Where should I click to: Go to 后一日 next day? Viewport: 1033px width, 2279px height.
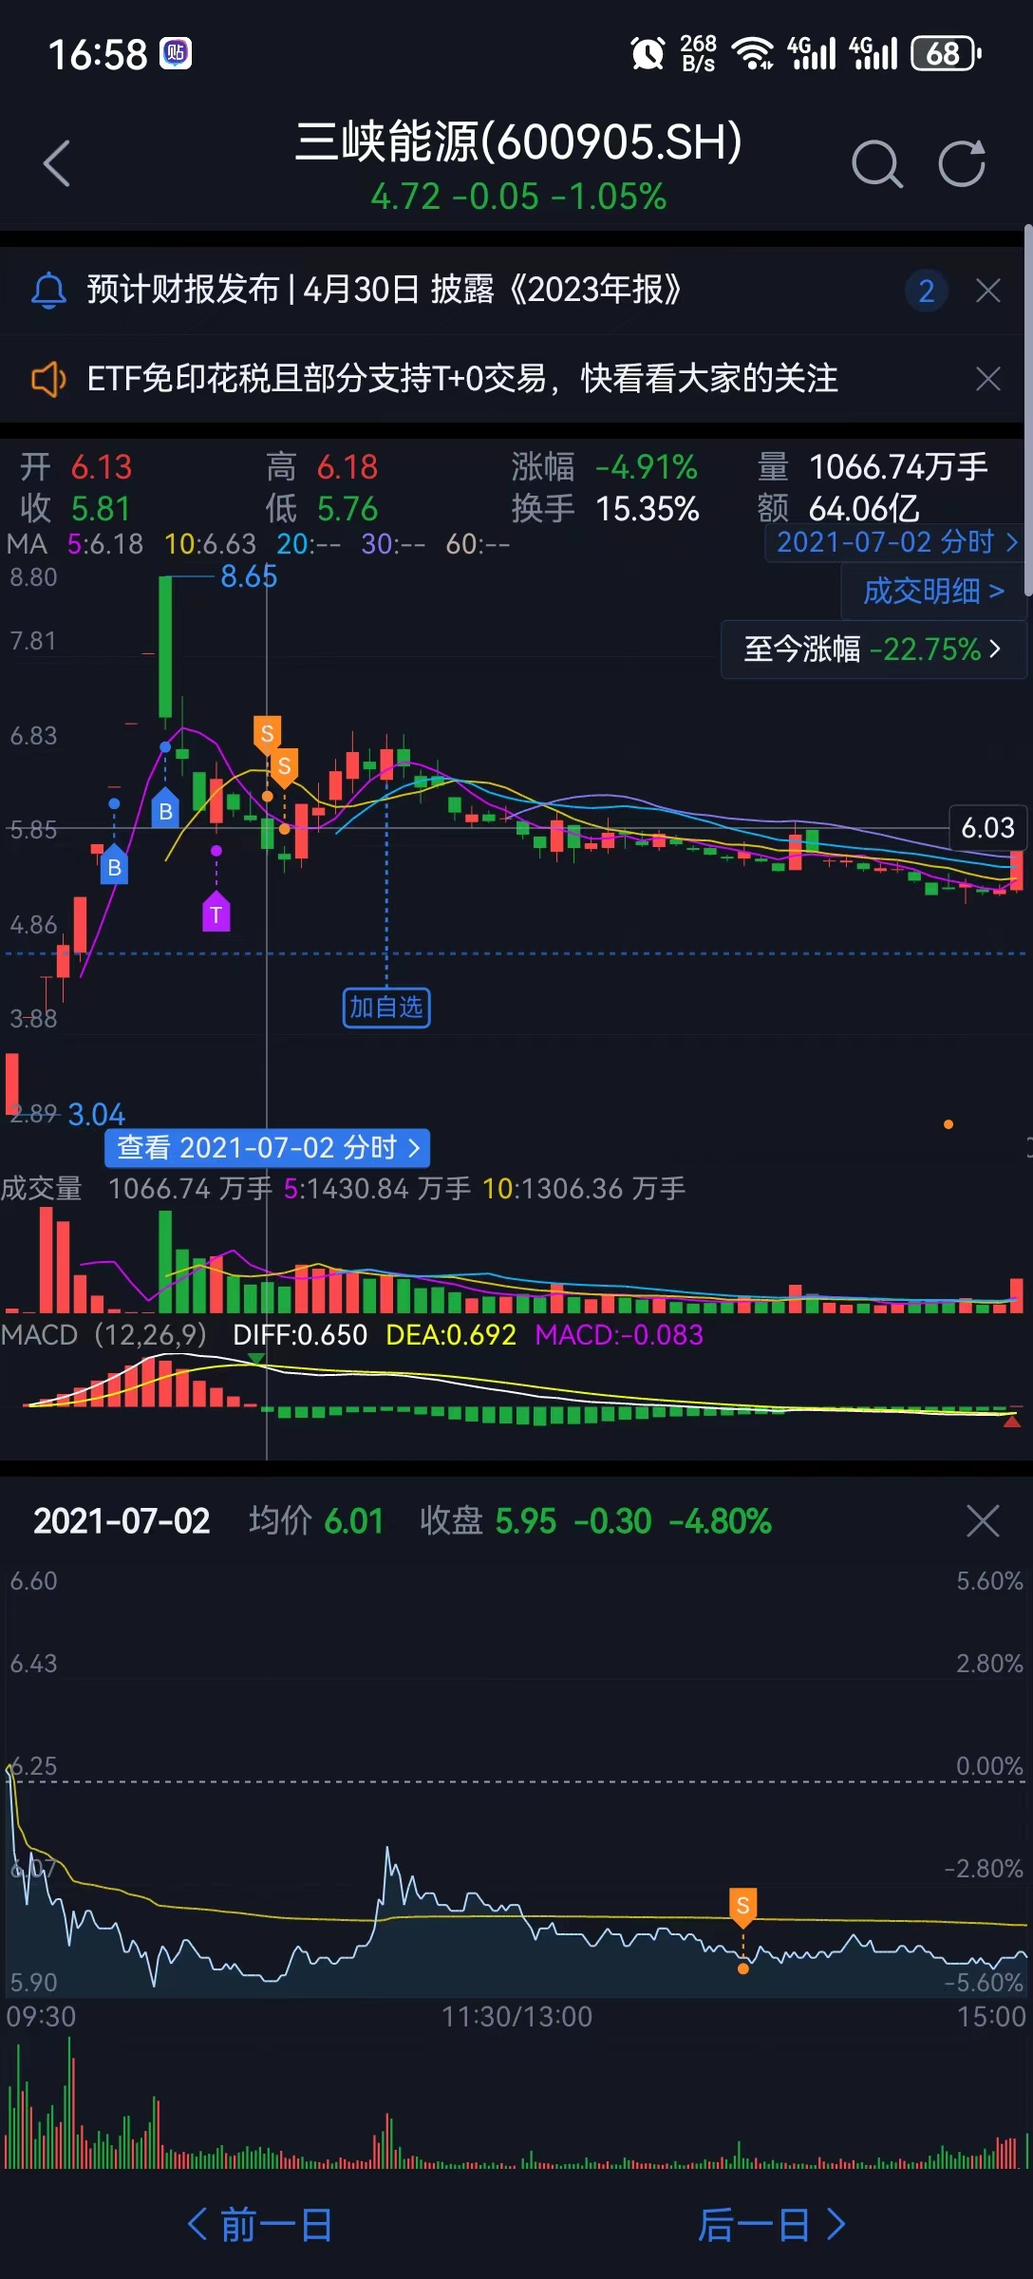(772, 2225)
